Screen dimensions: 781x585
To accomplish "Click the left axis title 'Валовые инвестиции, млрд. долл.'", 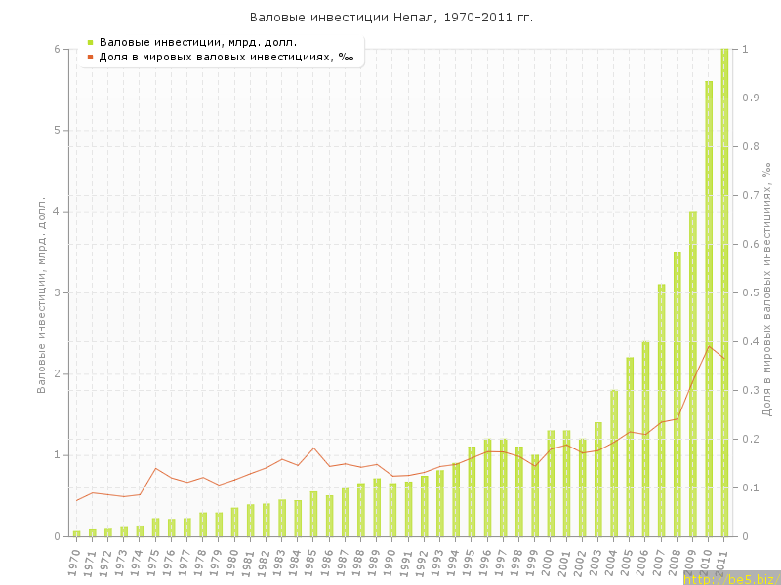I will pos(42,292).
